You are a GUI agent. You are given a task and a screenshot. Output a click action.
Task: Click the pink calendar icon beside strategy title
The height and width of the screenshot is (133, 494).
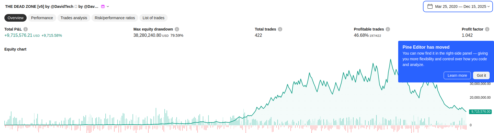pyautogui.click(x=103, y=6)
